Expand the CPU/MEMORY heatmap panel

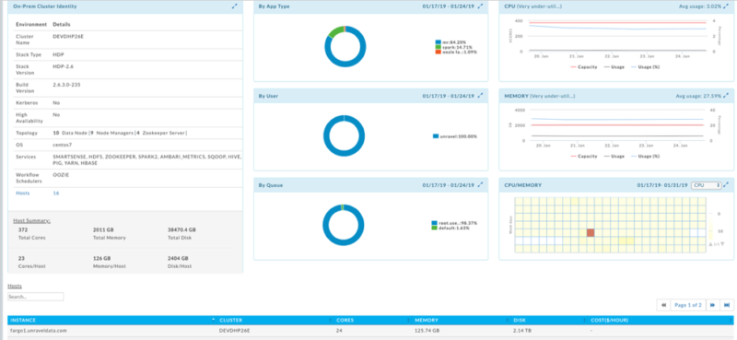pos(727,185)
